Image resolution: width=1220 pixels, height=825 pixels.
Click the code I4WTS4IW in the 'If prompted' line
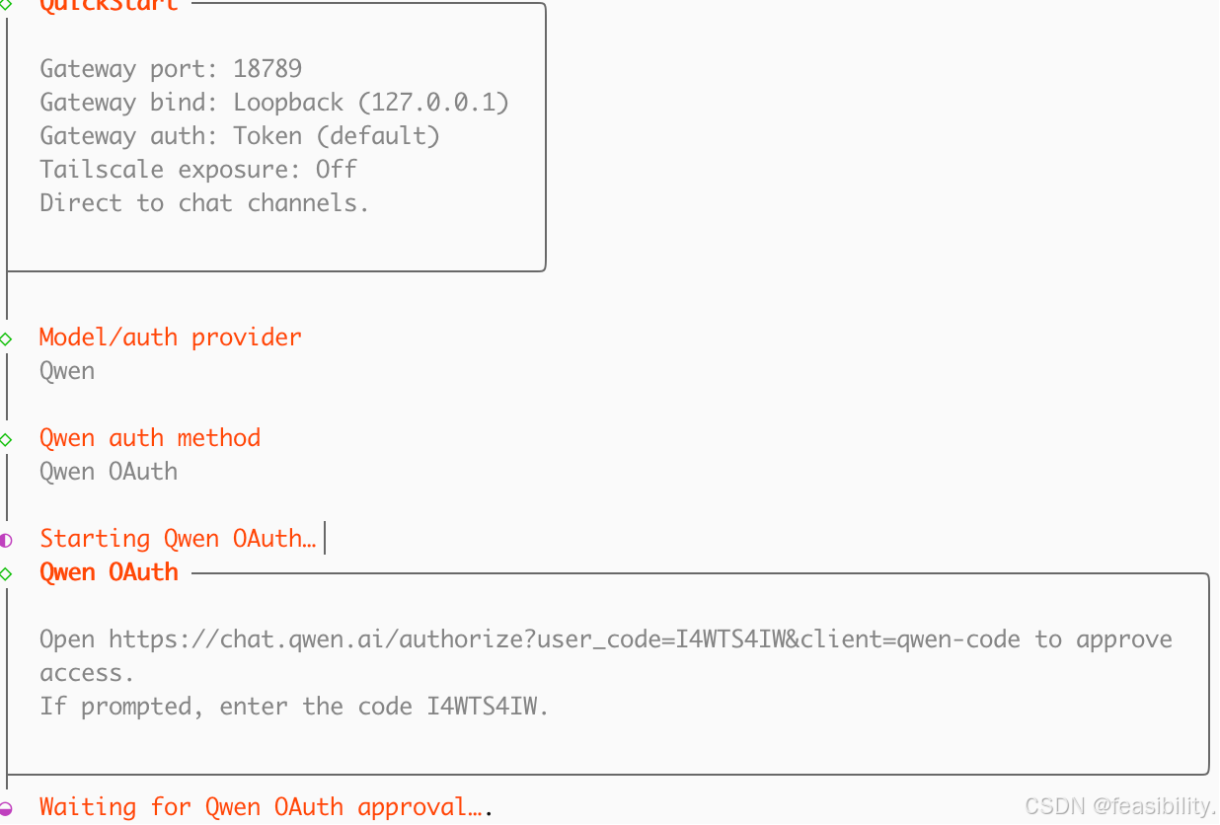[x=485, y=707]
